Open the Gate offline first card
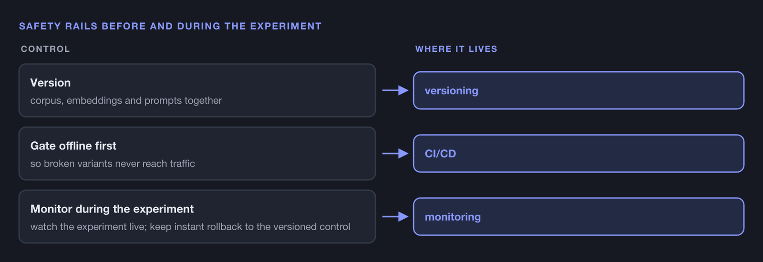Image resolution: width=763 pixels, height=262 pixels. pyautogui.click(x=197, y=154)
